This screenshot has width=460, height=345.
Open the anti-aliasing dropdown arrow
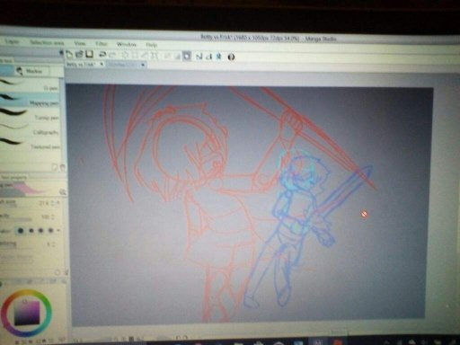pos(58,231)
